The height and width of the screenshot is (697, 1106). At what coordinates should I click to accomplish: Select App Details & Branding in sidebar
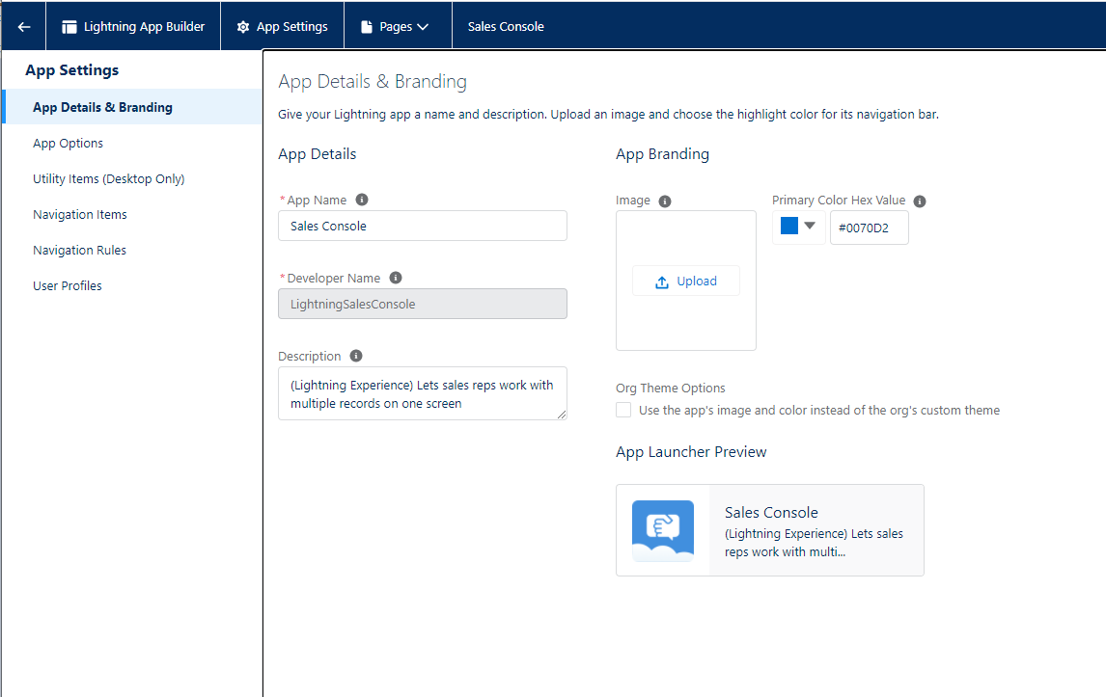(x=132, y=107)
